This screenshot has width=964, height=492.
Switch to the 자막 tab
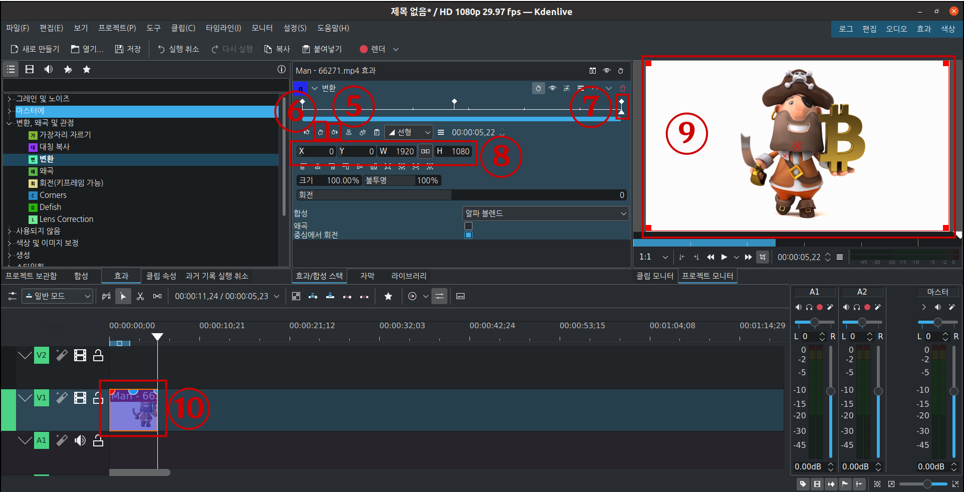click(367, 276)
